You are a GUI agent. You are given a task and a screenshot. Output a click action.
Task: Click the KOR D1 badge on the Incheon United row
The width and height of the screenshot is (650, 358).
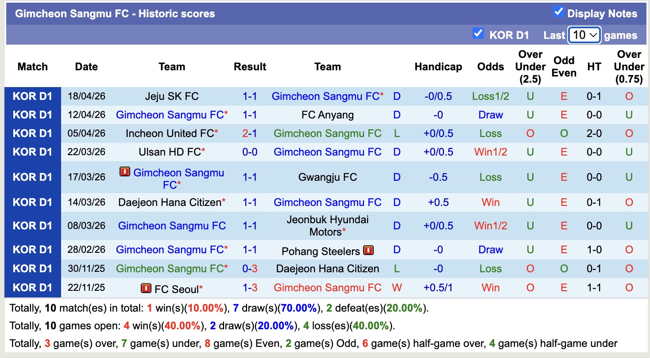pyautogui.click(x=33, y=133)
